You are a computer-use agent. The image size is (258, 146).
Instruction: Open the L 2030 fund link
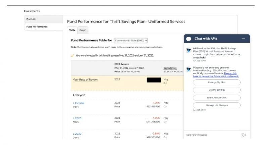(x=77, y=134)
